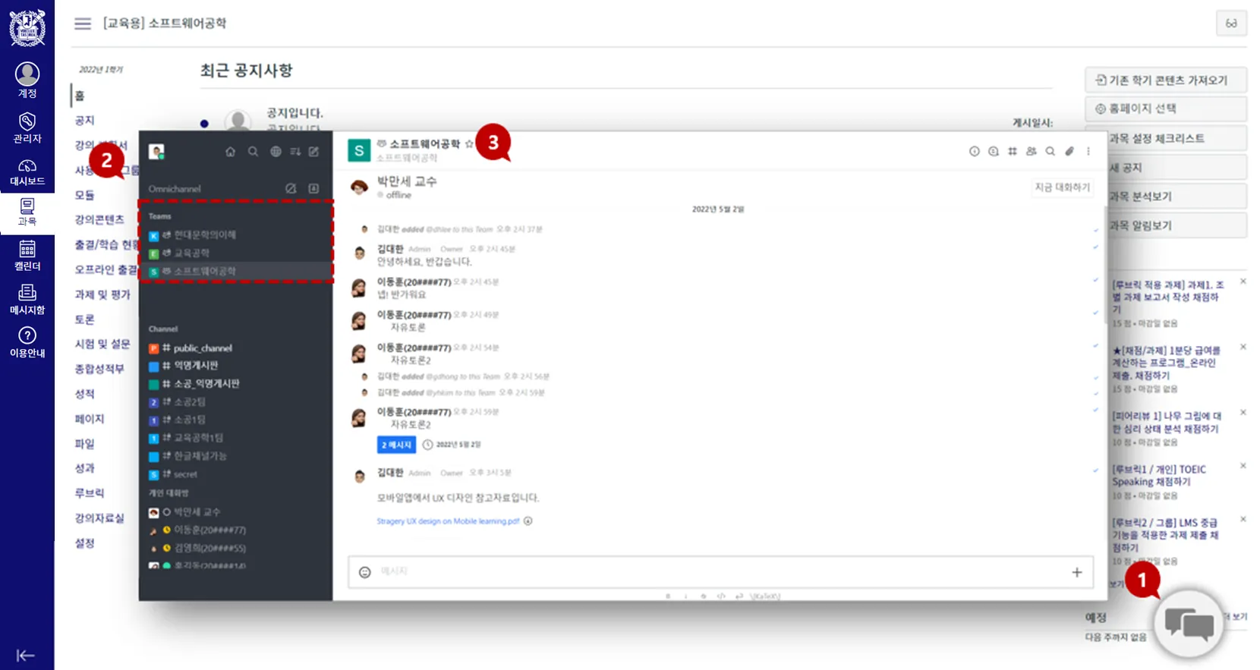Open the kebab more-options menu in chat header

1088,151
